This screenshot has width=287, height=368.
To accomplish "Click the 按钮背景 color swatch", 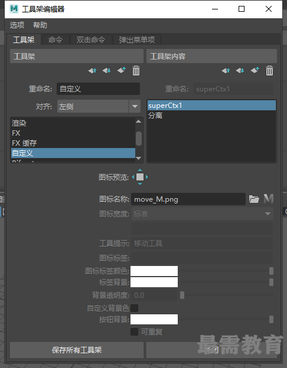I will point(154,320).
